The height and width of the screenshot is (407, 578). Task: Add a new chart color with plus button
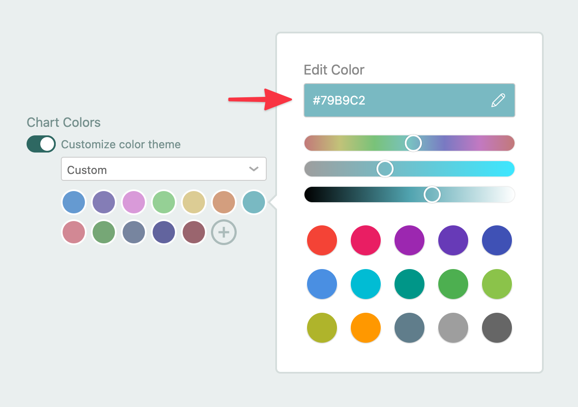coord(224,232)
